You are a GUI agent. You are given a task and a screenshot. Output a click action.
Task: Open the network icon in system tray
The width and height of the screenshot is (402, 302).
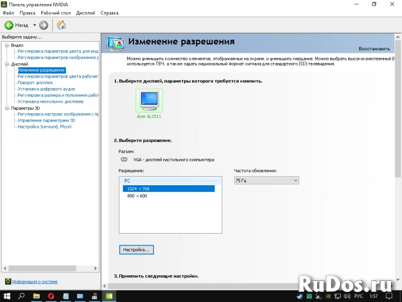tap(337, 296)
